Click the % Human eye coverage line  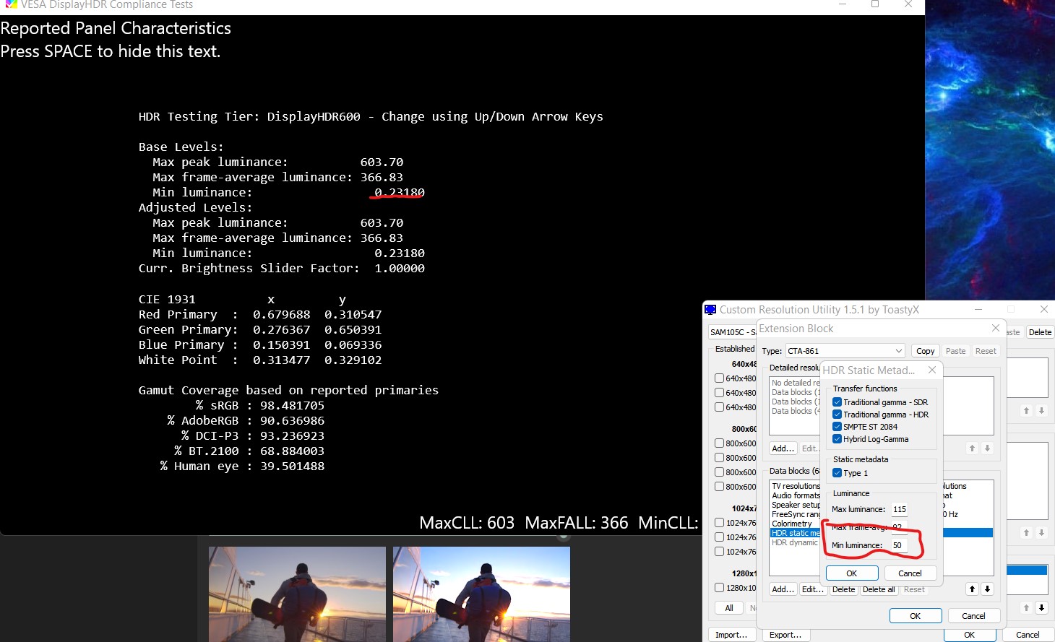point(242,467)
